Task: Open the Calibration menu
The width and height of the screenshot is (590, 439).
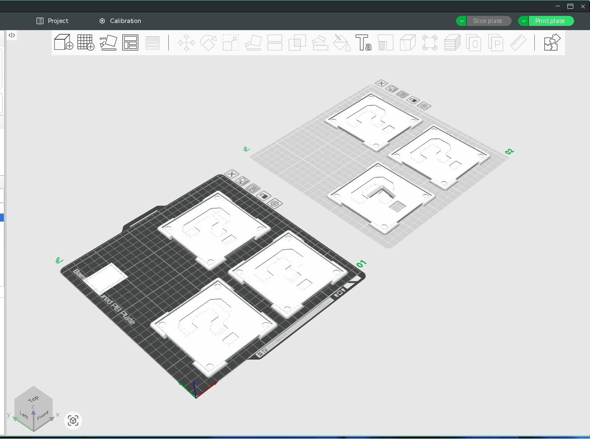Action: tap(120, 20)
